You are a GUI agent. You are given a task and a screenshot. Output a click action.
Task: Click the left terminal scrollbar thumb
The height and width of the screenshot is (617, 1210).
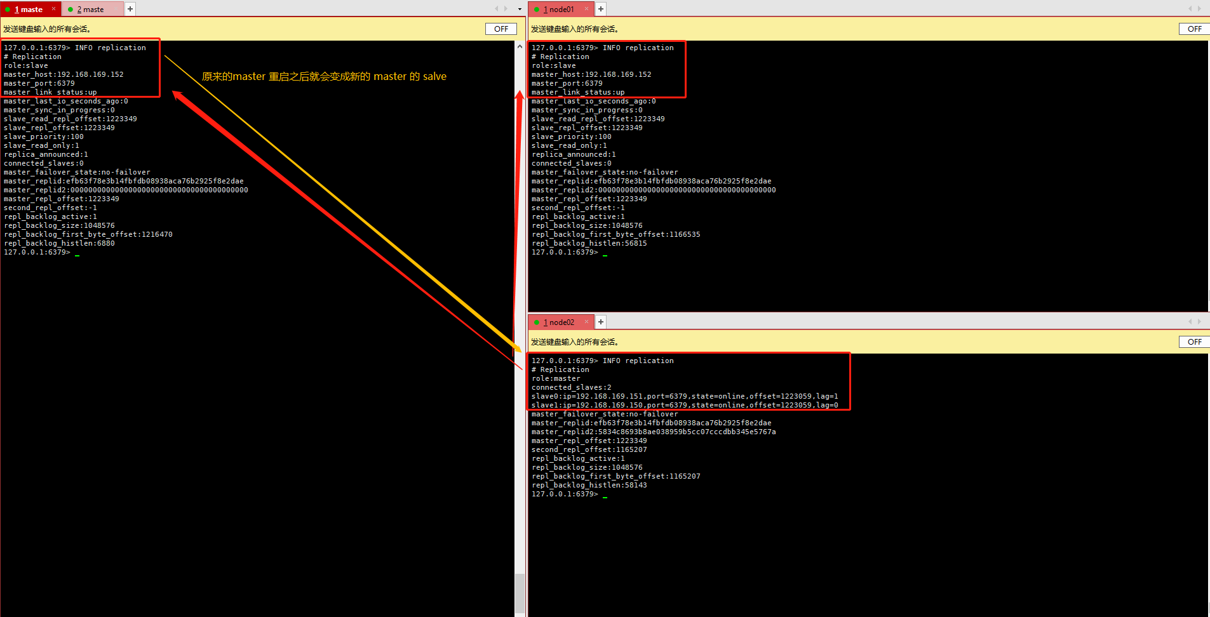[x=520, y=594]
